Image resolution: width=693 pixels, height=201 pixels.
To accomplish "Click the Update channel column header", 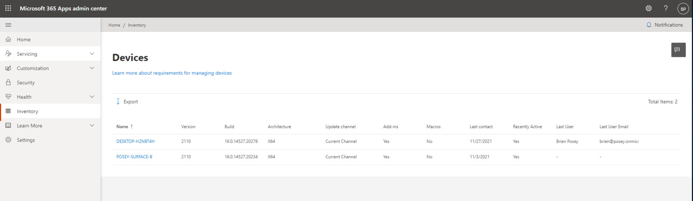I will (340, 127).
